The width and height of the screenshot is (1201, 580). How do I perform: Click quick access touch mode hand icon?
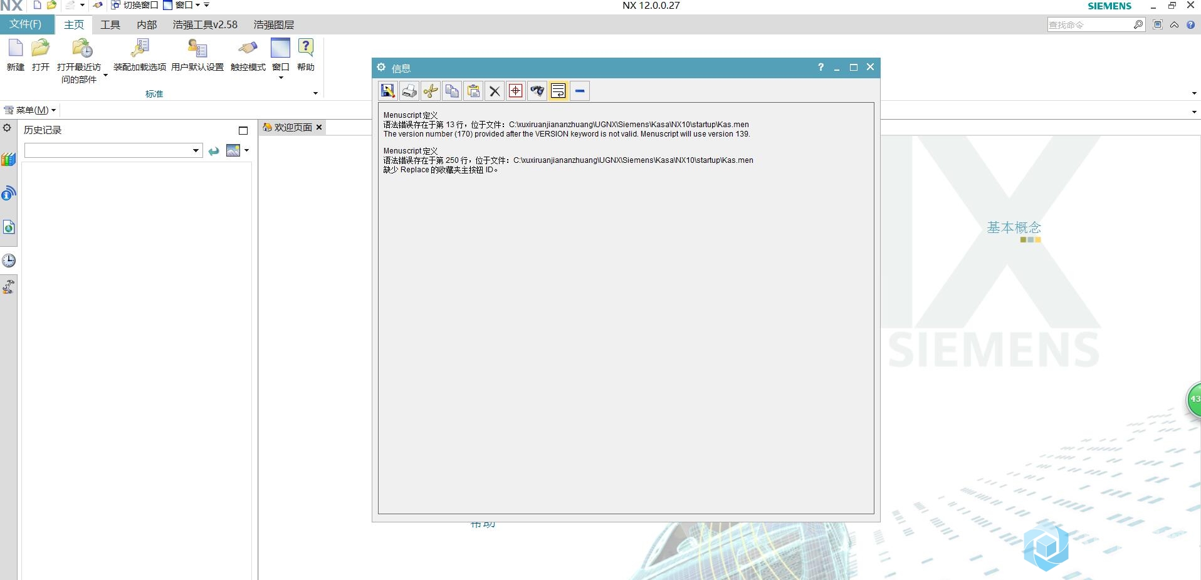point(98,5)
